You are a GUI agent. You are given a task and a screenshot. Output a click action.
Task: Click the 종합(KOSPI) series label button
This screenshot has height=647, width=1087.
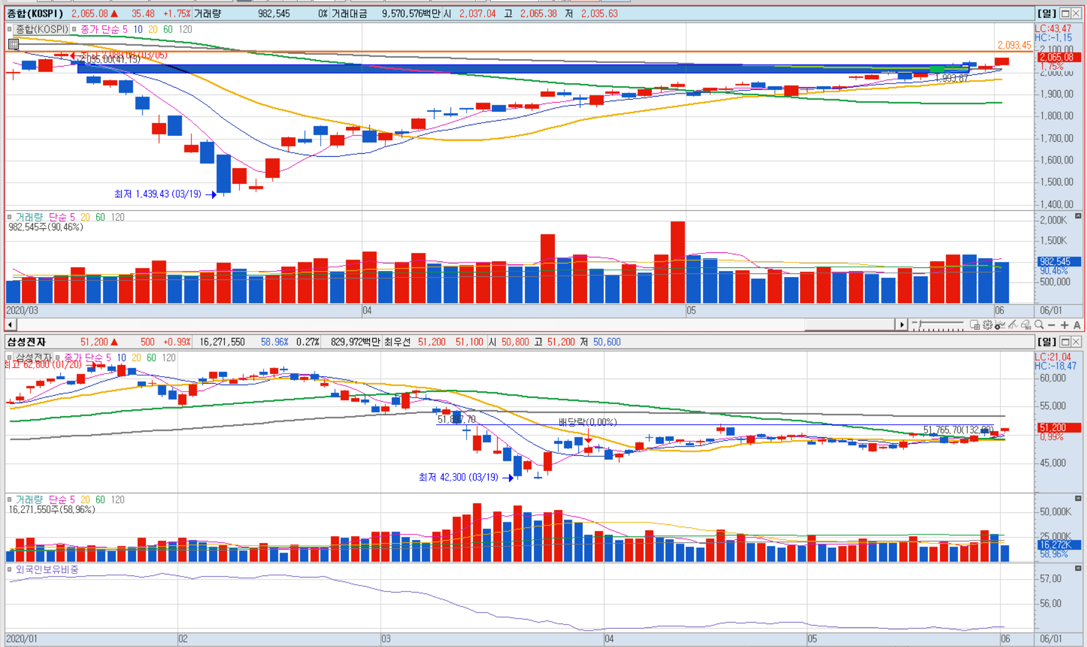41,30
